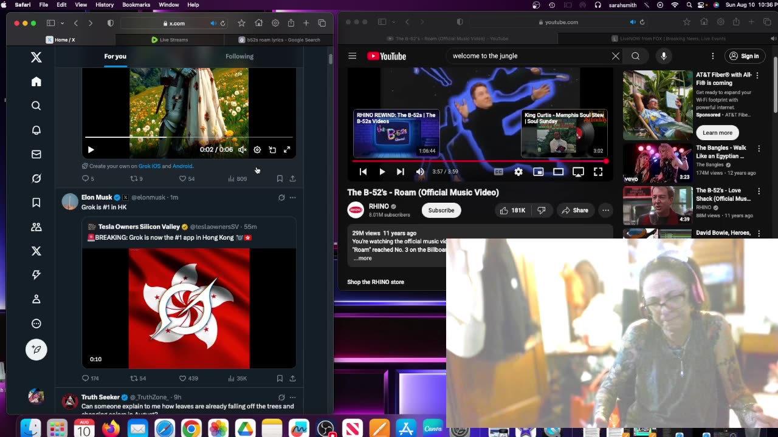Screen dimensions: 778x437
Task: Reply to Hong Kong post with 174 comments
Action: [x=91, y=378]
